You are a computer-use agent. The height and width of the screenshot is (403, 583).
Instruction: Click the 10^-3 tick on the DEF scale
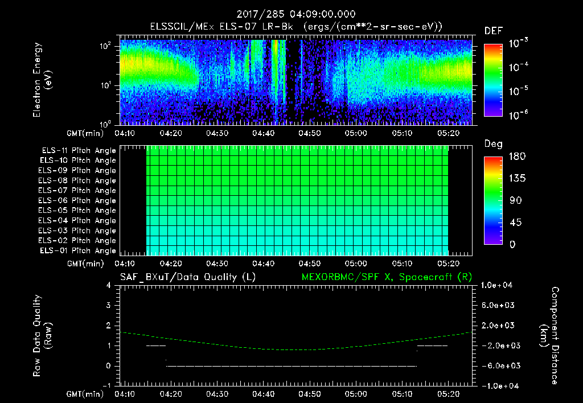point(518,43)
